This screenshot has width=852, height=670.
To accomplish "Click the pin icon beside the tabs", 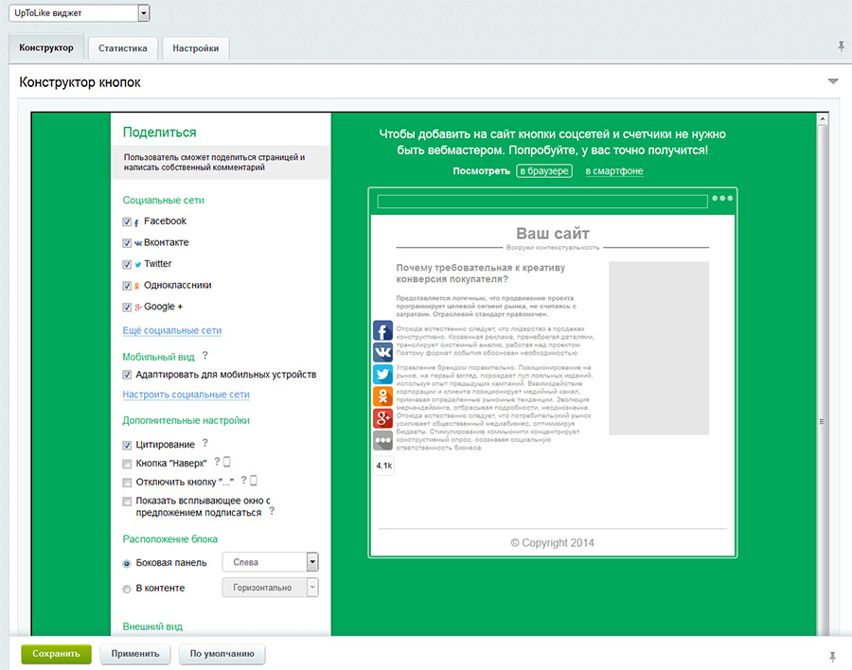I will point(841,46).
